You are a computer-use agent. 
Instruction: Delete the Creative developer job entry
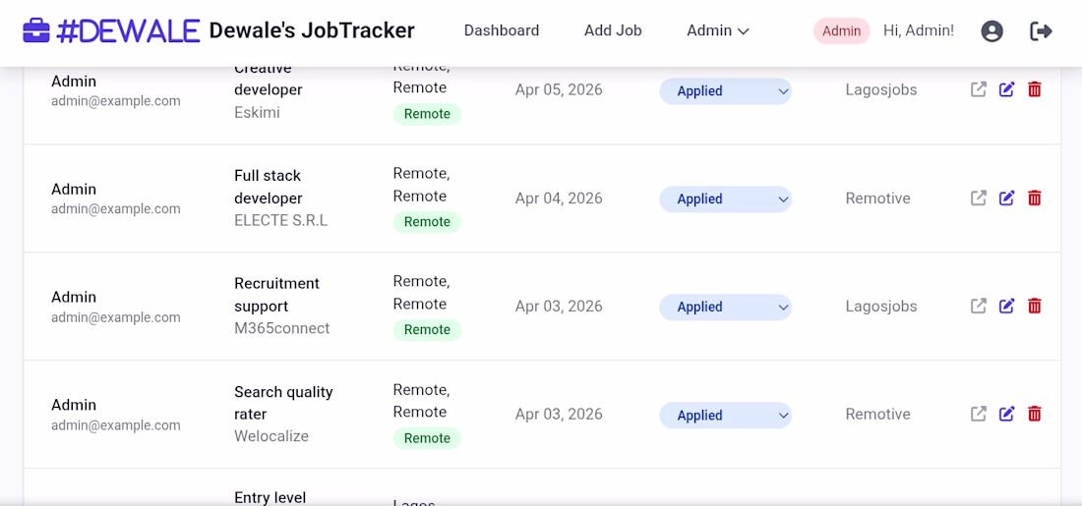1035,89
